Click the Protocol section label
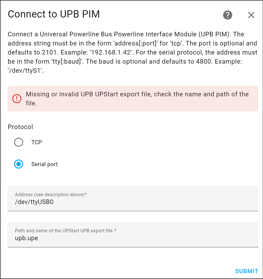263x279 pixels. 20,127
